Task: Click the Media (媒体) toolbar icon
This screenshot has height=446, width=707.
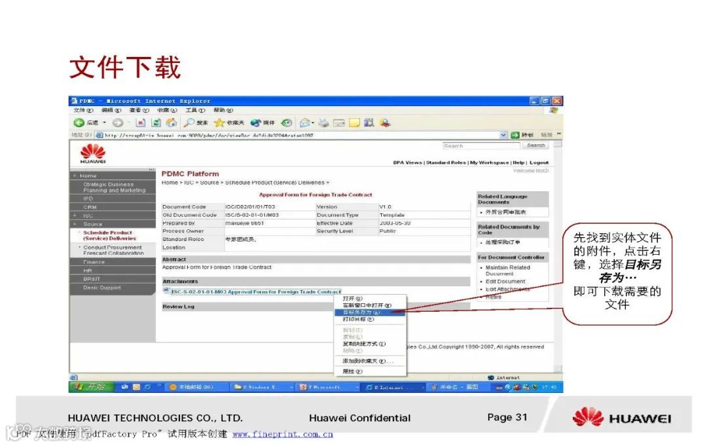Action: pyautogui.click(x=256, y=122)
